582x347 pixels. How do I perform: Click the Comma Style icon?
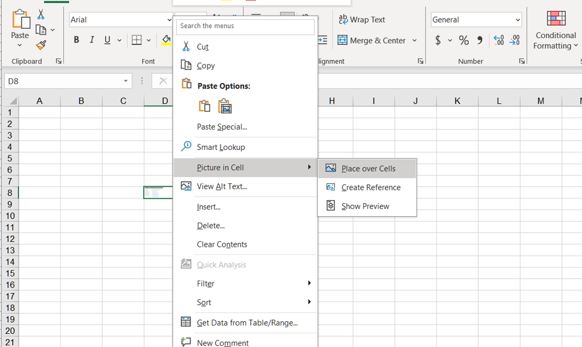[480, 40]
